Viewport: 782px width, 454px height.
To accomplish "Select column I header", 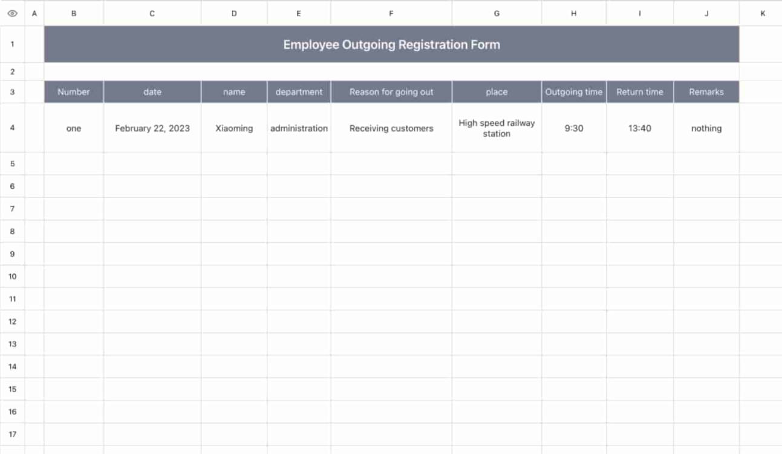I will (x=640, y=13).
